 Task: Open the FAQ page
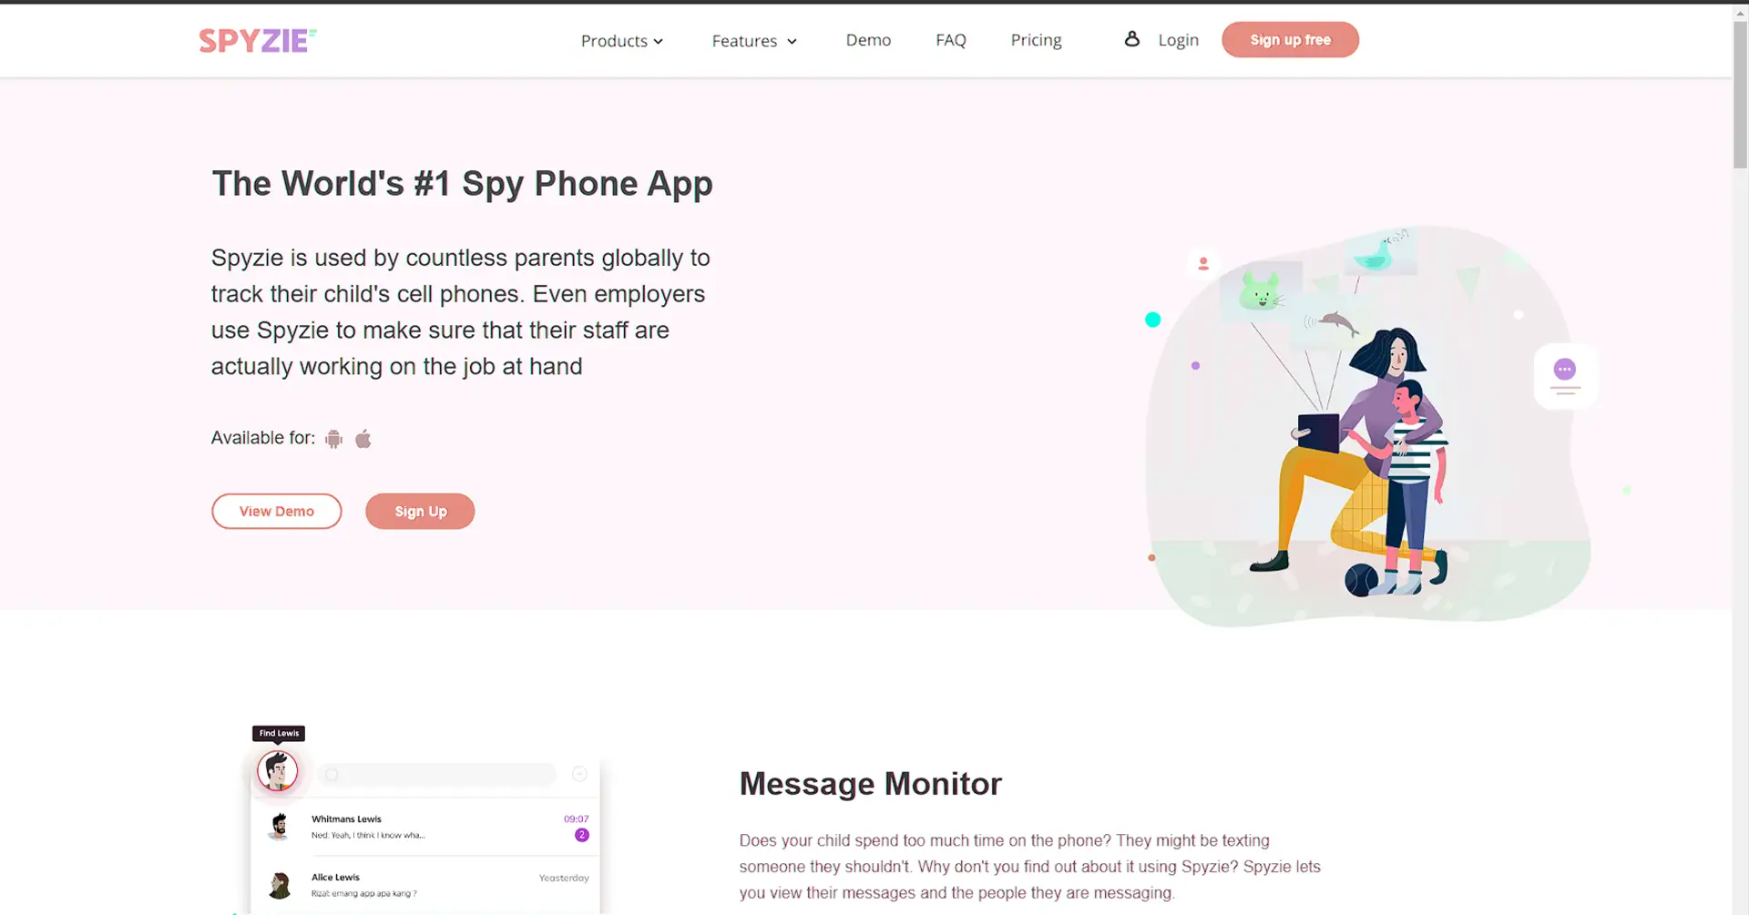click(951, 40)
